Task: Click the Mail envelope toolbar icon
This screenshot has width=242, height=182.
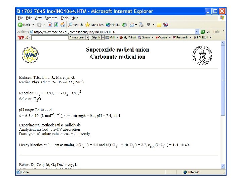Action: click(132, 25)
